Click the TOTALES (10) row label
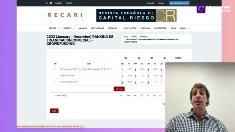This screenshot has height=132, width=235. [61, 95]
